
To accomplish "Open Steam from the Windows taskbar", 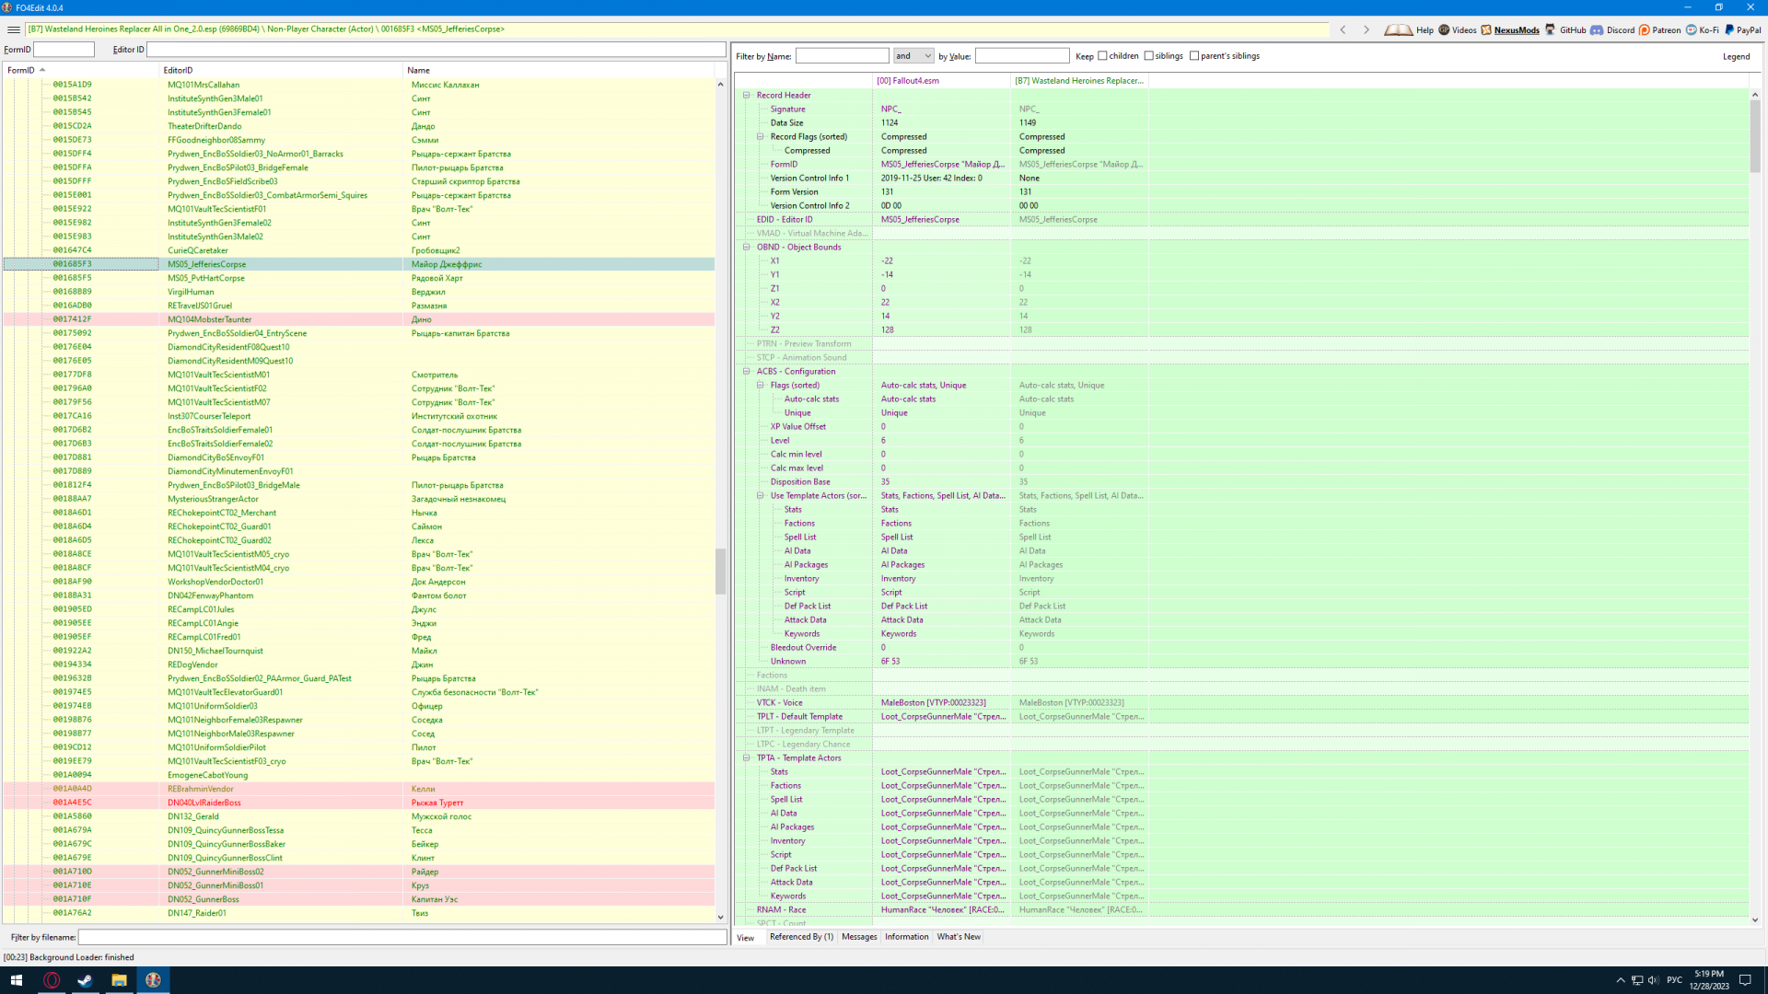I will pos(85,980).
